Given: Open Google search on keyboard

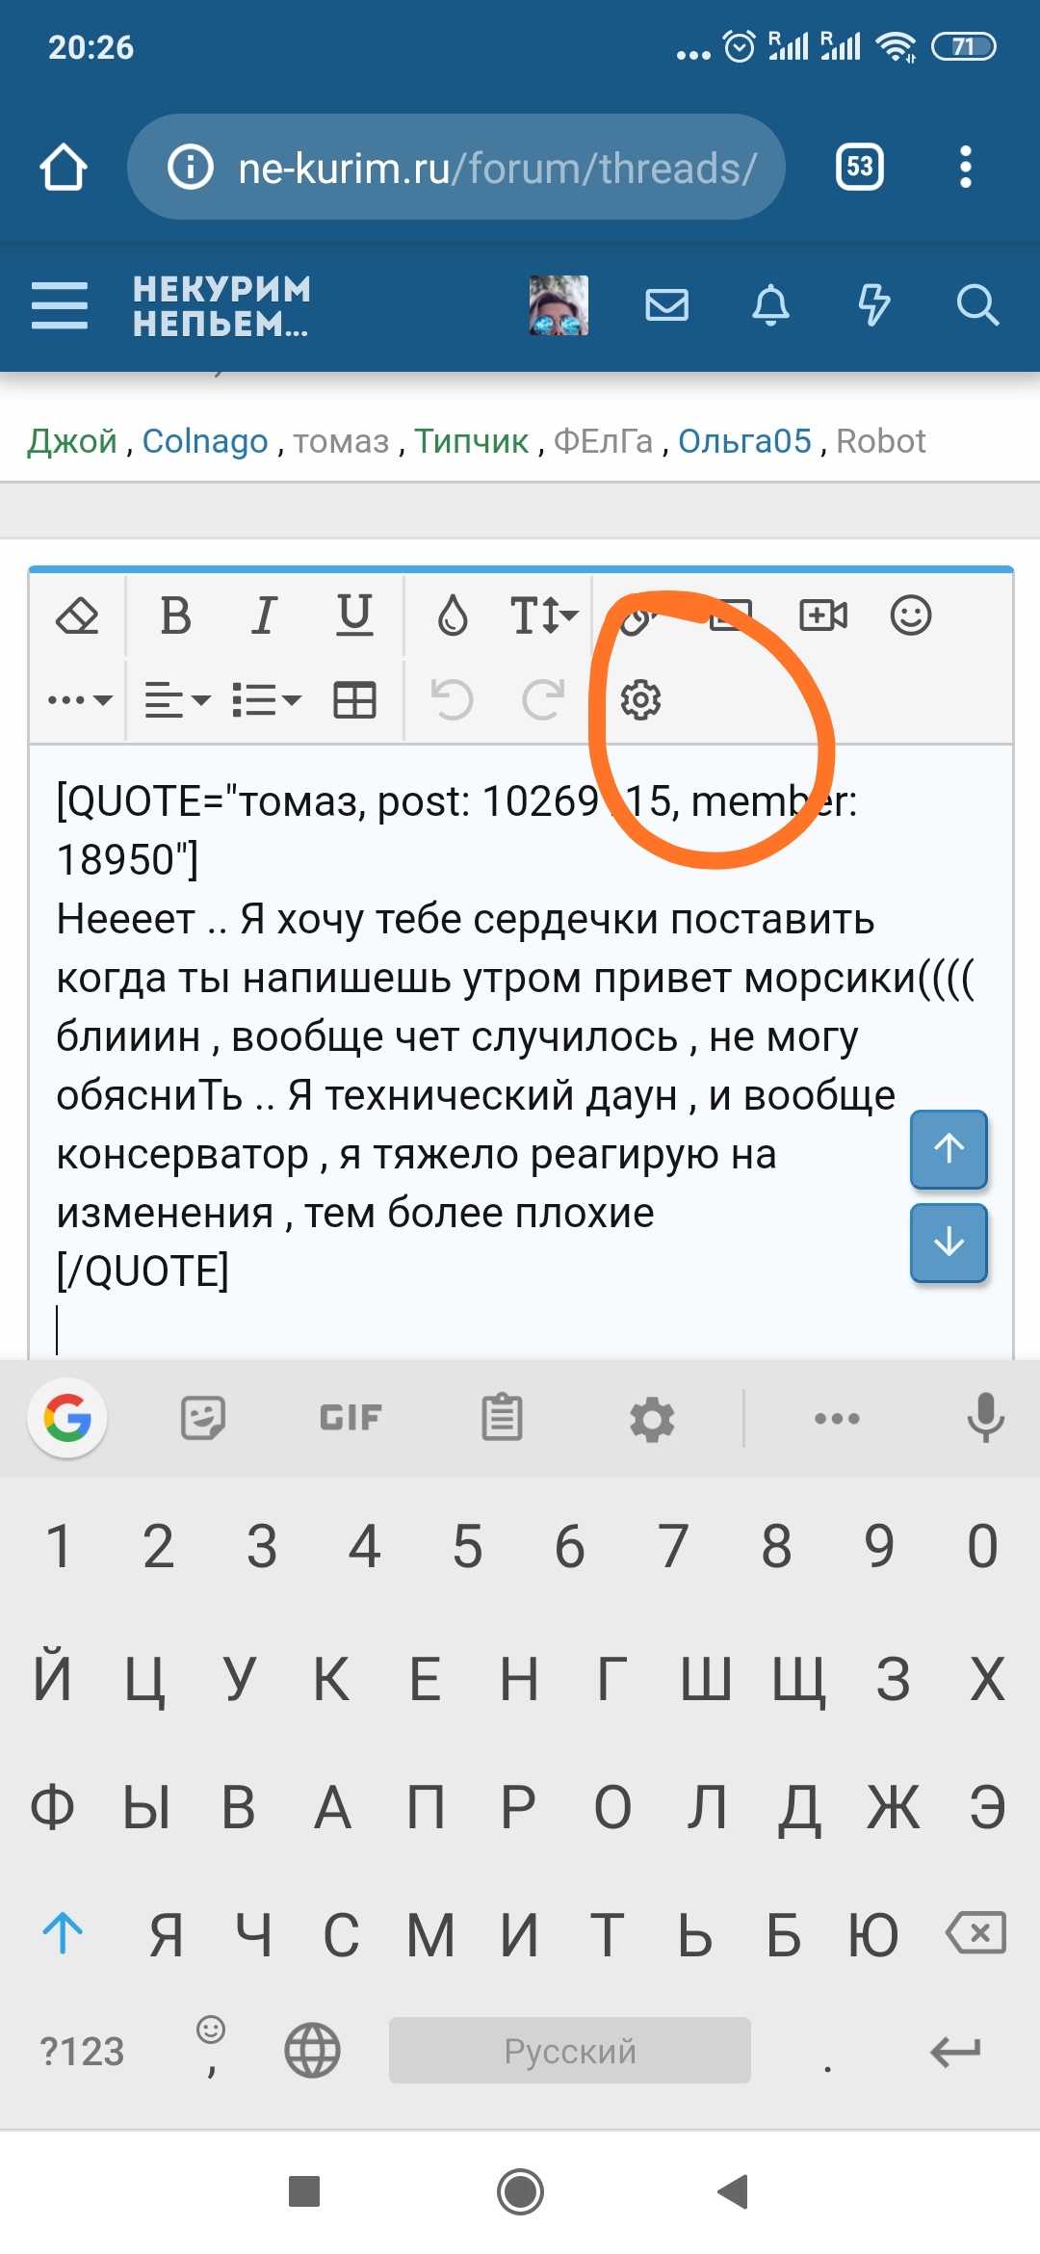Looking at the screenshot, I should [67, 1418].
